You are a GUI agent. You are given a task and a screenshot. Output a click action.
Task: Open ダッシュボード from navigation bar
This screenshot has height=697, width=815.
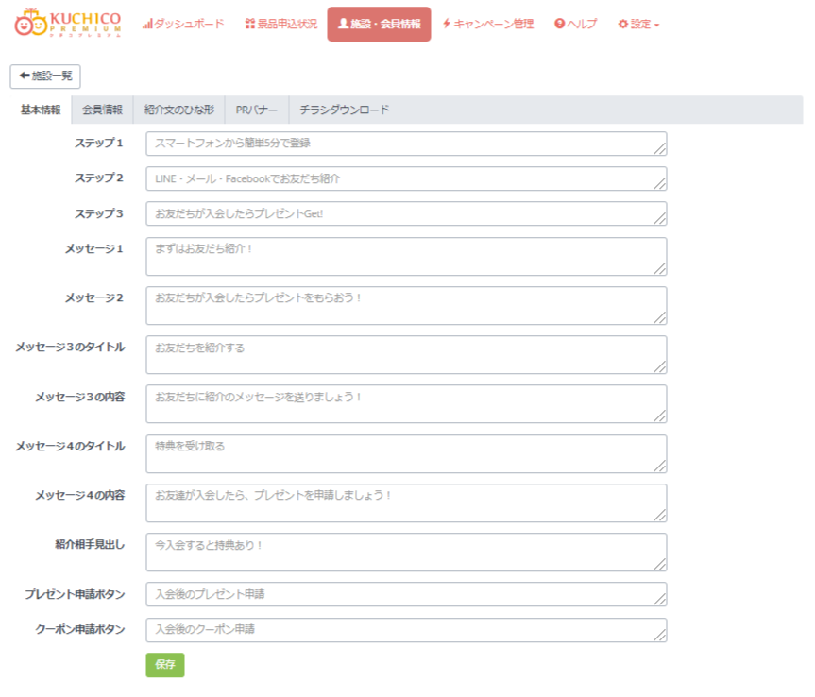coord(183,24)
